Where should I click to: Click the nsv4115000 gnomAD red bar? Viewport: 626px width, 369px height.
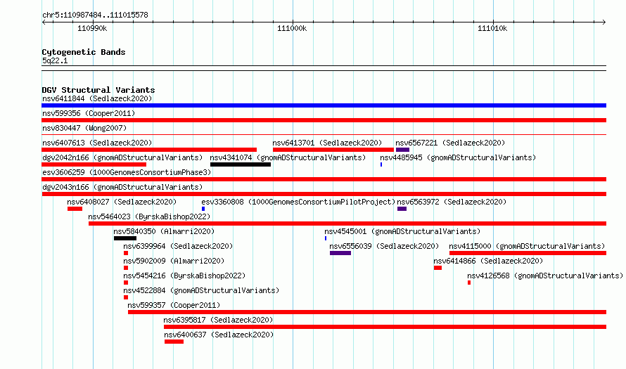528,253
